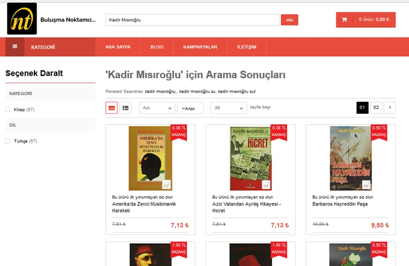This screenshot has height=266, width=409.
Task: Click the 0.50 TL Kazanç ribbon on Barbaros
Action: (x=379, y=132)
